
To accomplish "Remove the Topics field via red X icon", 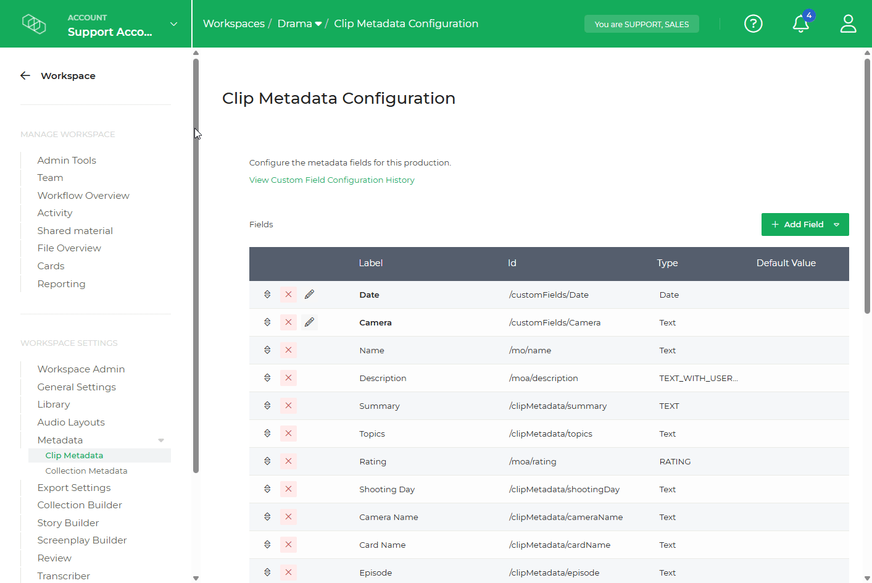I will (x=288, y=434).
